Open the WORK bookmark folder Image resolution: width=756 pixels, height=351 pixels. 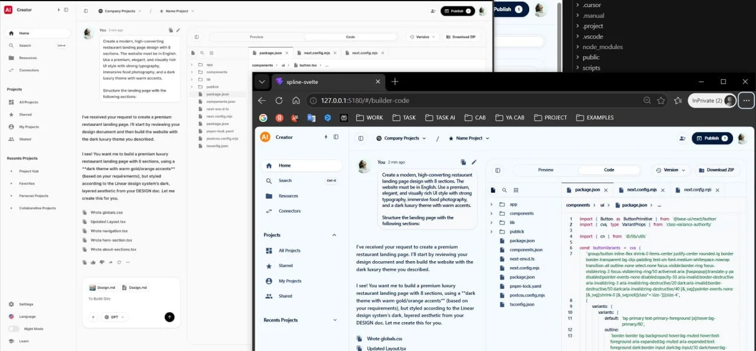(x=370, y=118)
